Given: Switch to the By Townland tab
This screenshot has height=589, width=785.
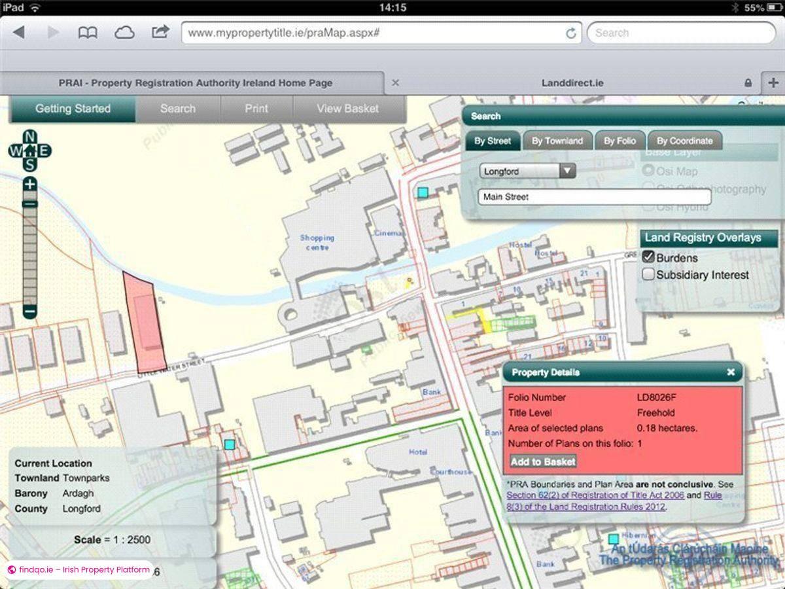Looking at the screenshot, I should [557, 141].
